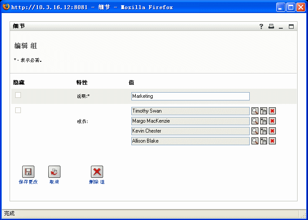The height and width of the screenshot is (220, 308).
Task: Click the 成员: label
Action: click(82, 122)
